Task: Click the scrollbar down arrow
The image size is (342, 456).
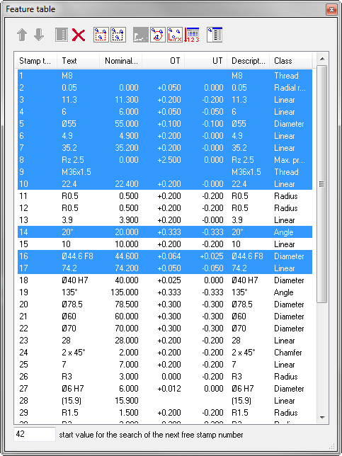Action: point(322,418)
